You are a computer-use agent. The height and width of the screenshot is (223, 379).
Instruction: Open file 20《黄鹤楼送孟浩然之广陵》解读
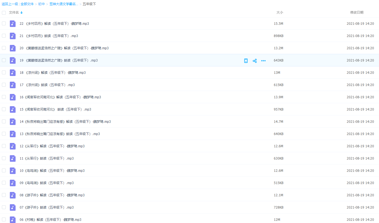point(64,48)
